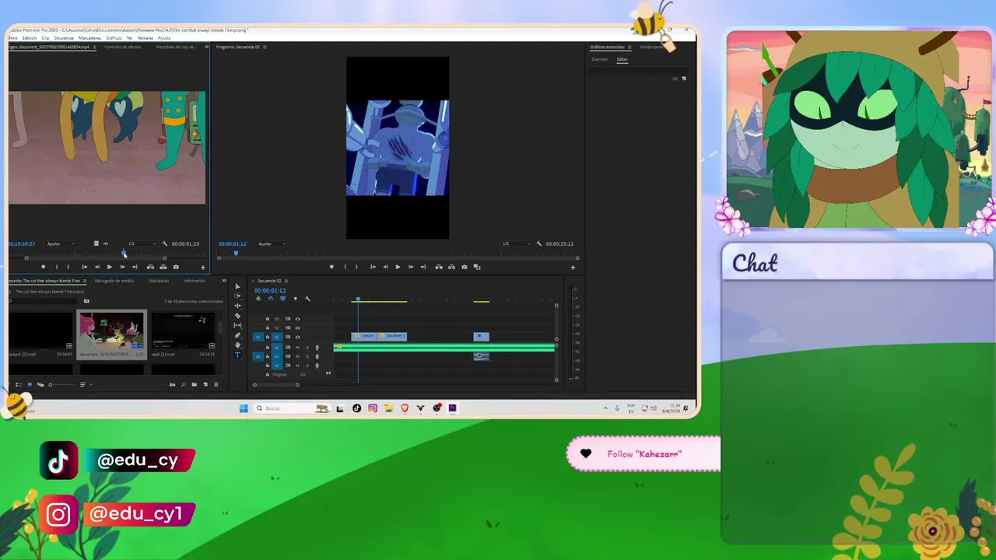This screenshot has height=560, width=996.
Task: Switch to Controles de efectos tab
Action: click(x=123, y=47)
